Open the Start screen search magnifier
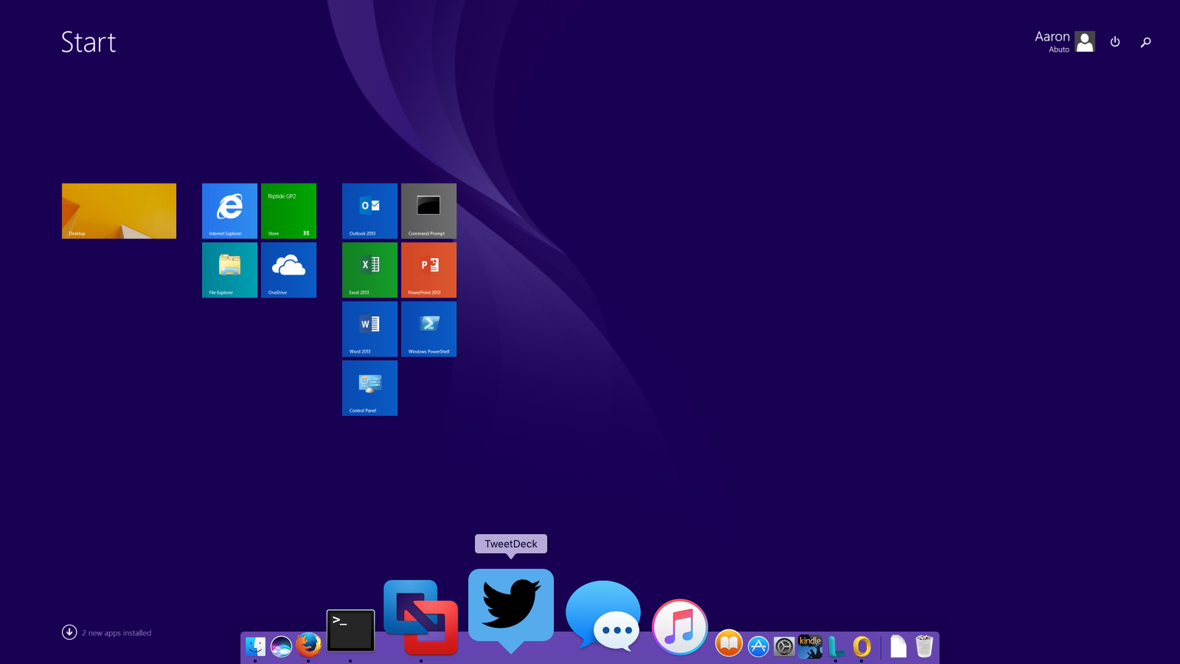The width and height of the screenshot is (1180, 664). pyautogui.click(x=1145, y=42)
